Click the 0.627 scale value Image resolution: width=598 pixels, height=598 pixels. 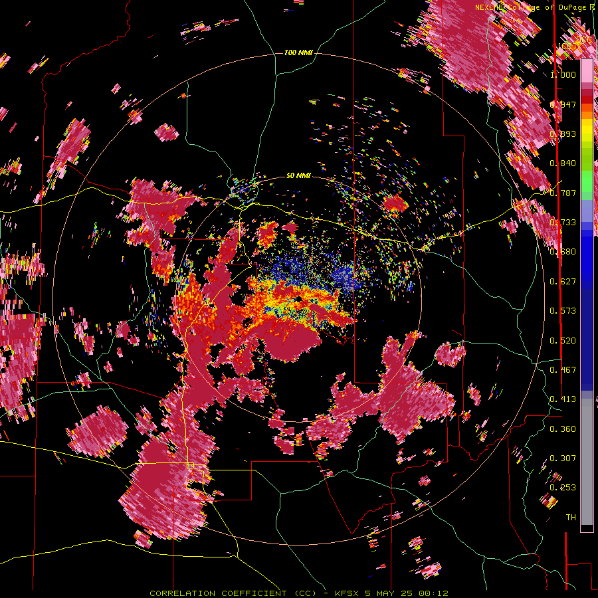563,282
